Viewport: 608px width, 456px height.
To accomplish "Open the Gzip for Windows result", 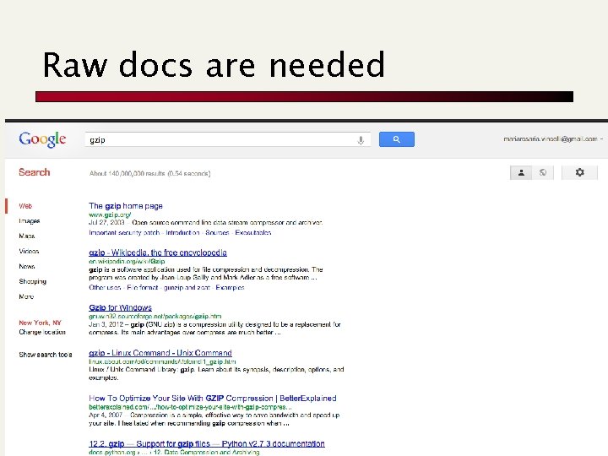I will pyautogui.click(x=120, y=308).
